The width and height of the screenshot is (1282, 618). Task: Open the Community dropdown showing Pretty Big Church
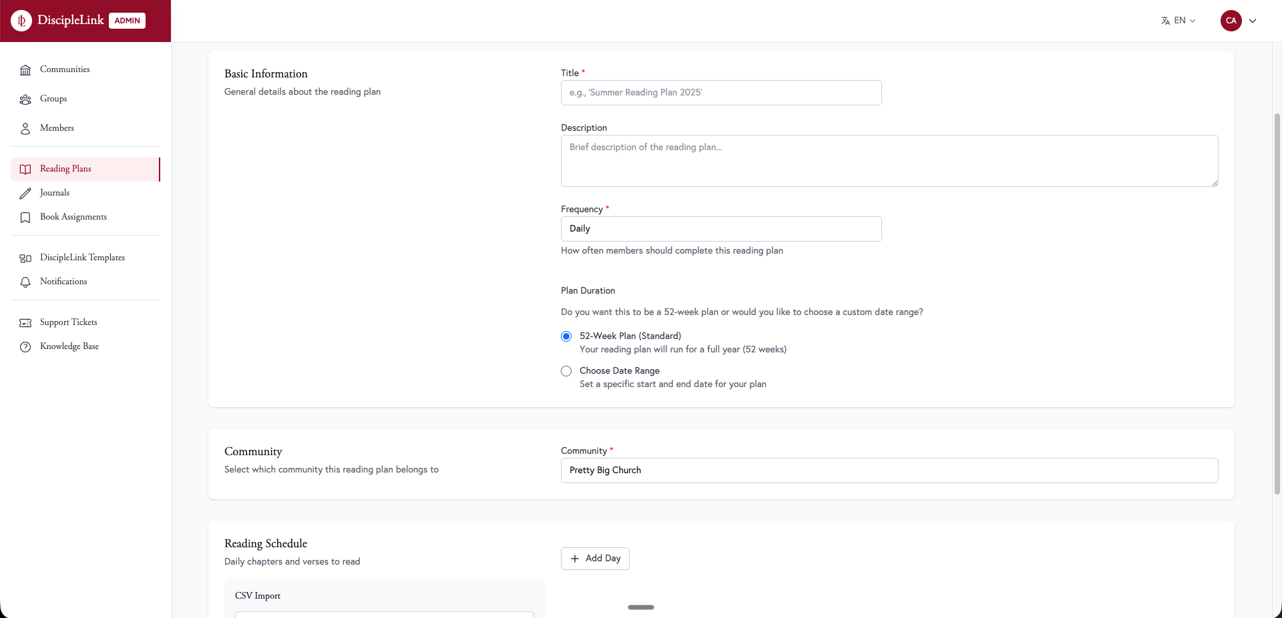tap(889, 471)
